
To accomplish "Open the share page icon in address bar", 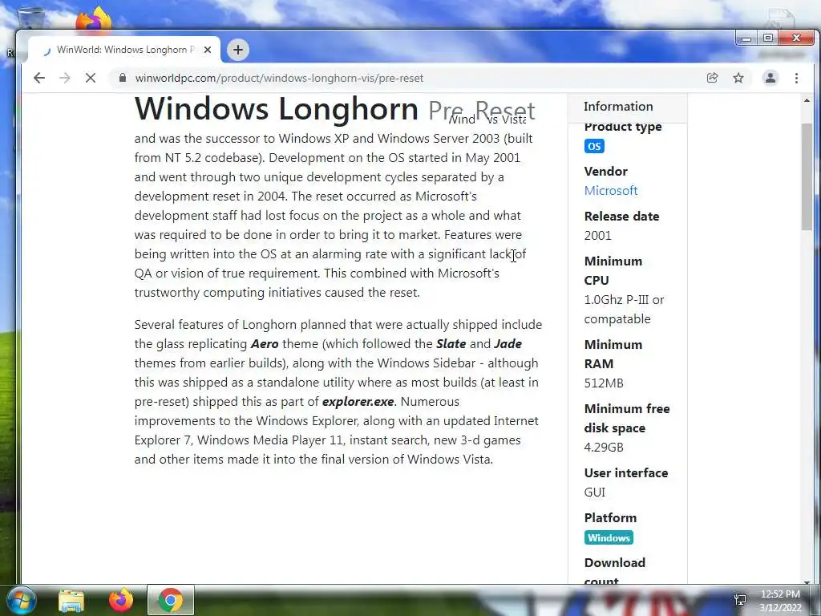I will pyautogui.click(x=712, y=78).
